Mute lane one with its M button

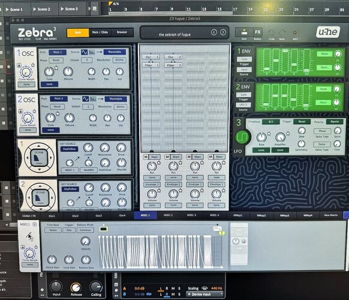pyautogui.click(x=146, y=157)
